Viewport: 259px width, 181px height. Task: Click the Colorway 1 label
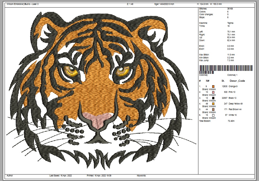[x=232, y=75]
